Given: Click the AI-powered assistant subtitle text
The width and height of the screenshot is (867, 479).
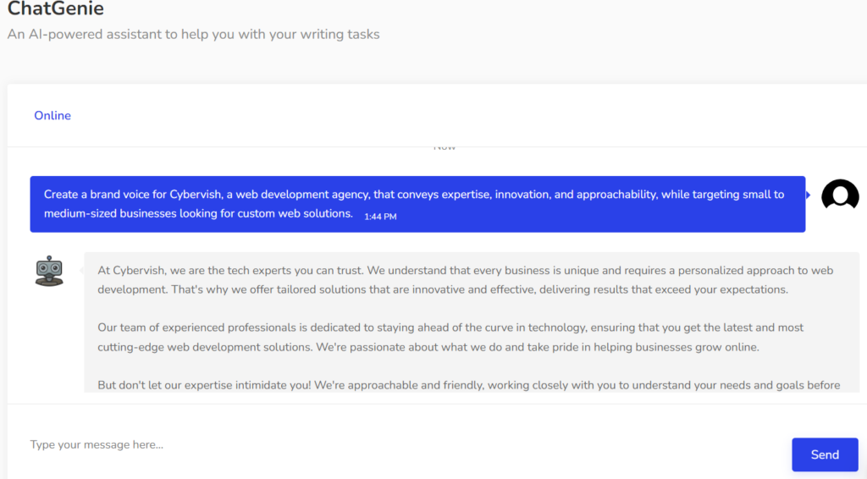Looking at the screenshot, I should [193, 35].
